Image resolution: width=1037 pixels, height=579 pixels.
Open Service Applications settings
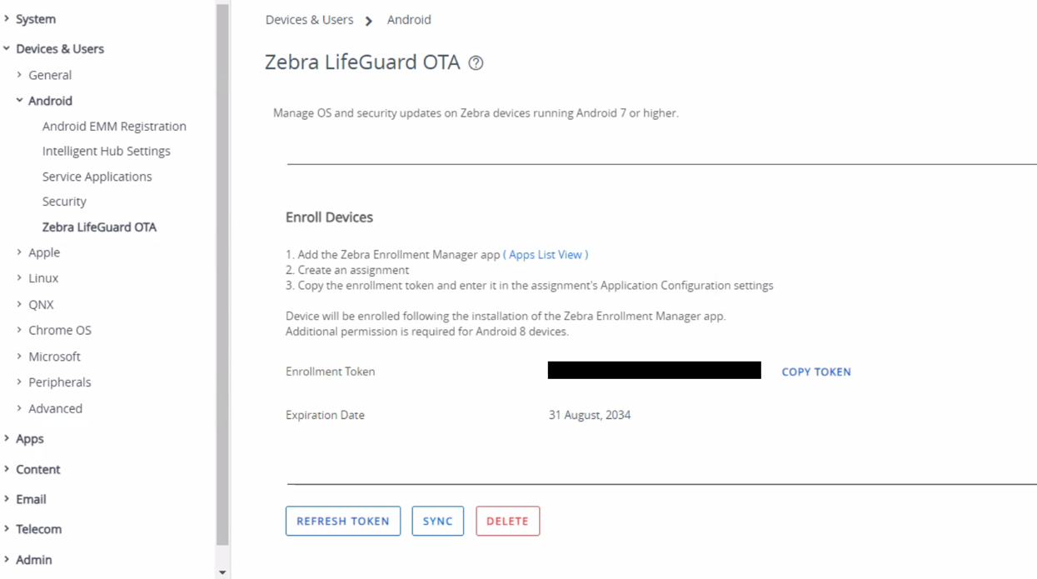(97, 176)
